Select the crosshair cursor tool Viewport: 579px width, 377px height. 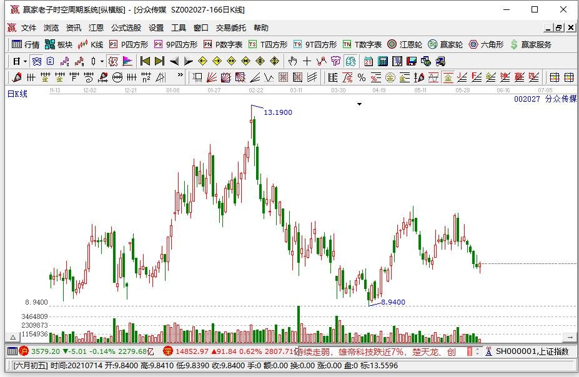click(x=307, y=61)
